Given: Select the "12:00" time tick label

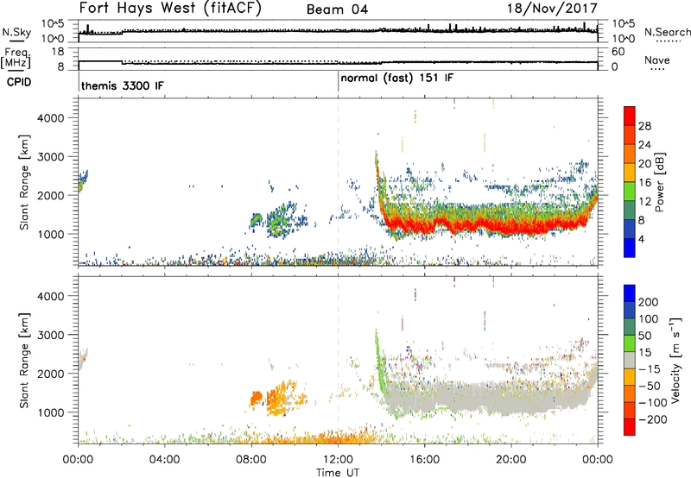Looking at the screenshot, I should pos(338,460).
